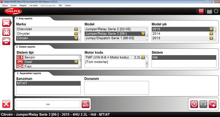Toggle favorite star for Chrysler
The height and width of the screenshot is (117, 220).
(76, 33)
